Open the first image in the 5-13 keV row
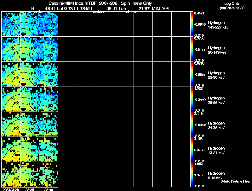The image size is (252, 191). [x=11, y=174]
